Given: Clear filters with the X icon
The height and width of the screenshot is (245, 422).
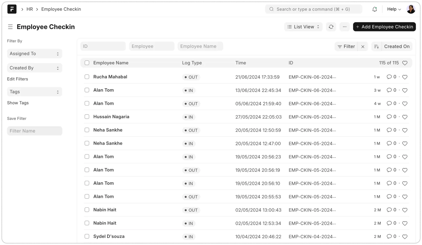Looking at the screenshot, I should [x=363, y=47].
